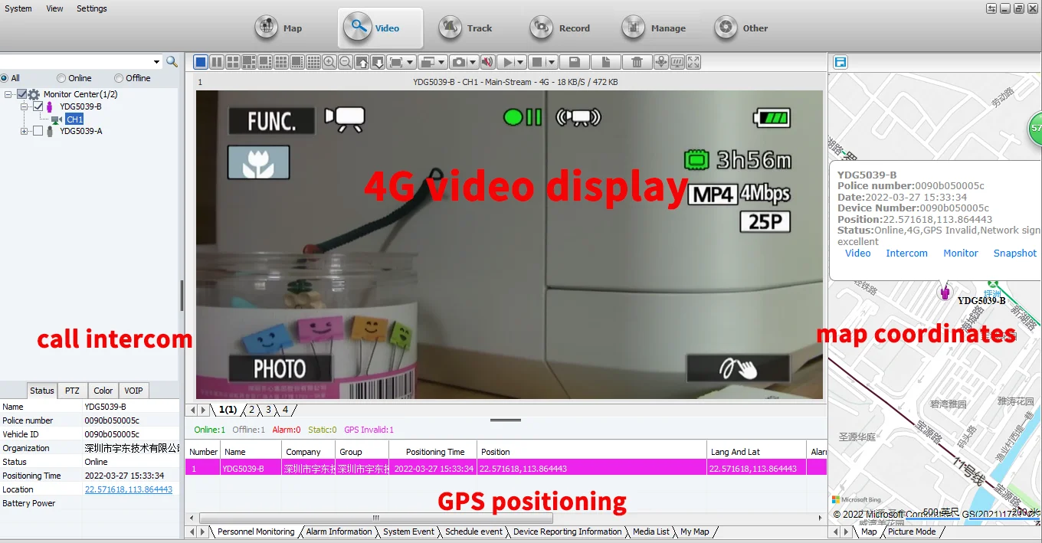Click the Monitor link in map popup

(961, 254)
